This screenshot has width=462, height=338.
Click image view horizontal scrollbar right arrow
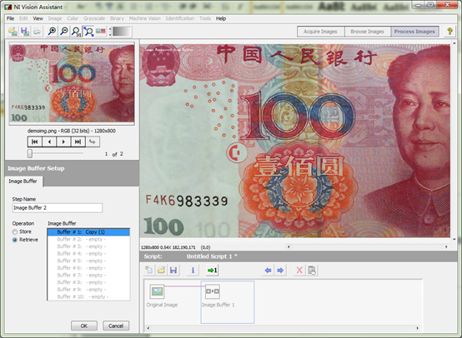(446, 246)
